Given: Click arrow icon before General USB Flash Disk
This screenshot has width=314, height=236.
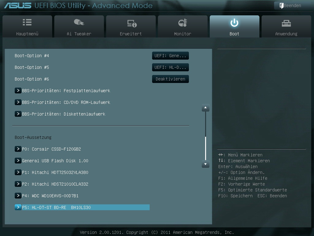Looking at the screenshot, I should pyautogui.click(x=18, y=160).
